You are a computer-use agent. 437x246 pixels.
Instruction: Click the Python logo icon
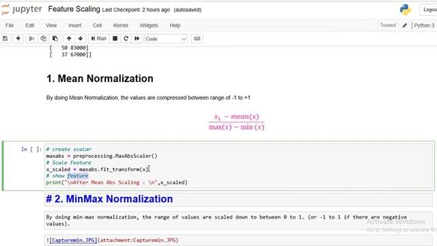405,10
